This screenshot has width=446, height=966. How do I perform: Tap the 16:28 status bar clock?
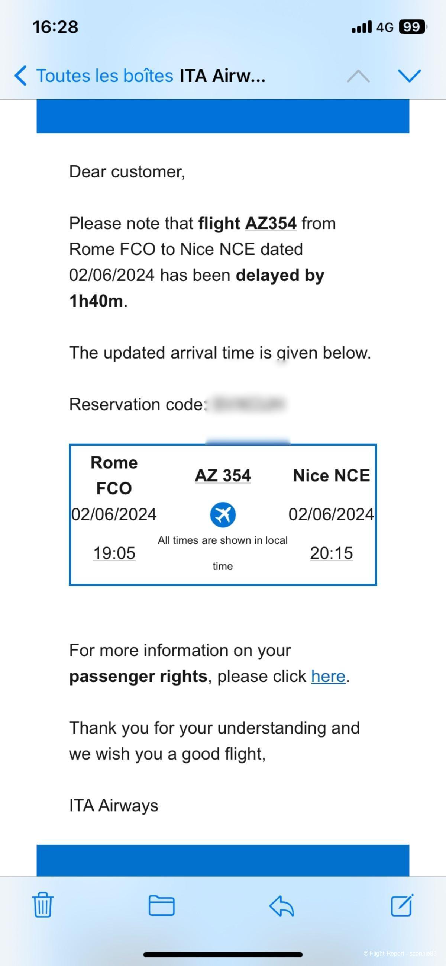click(x=55, y=27)
